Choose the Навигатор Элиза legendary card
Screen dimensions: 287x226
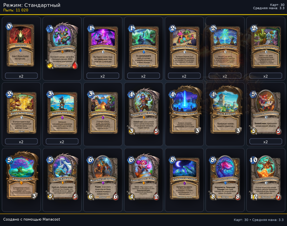(143, 112)
